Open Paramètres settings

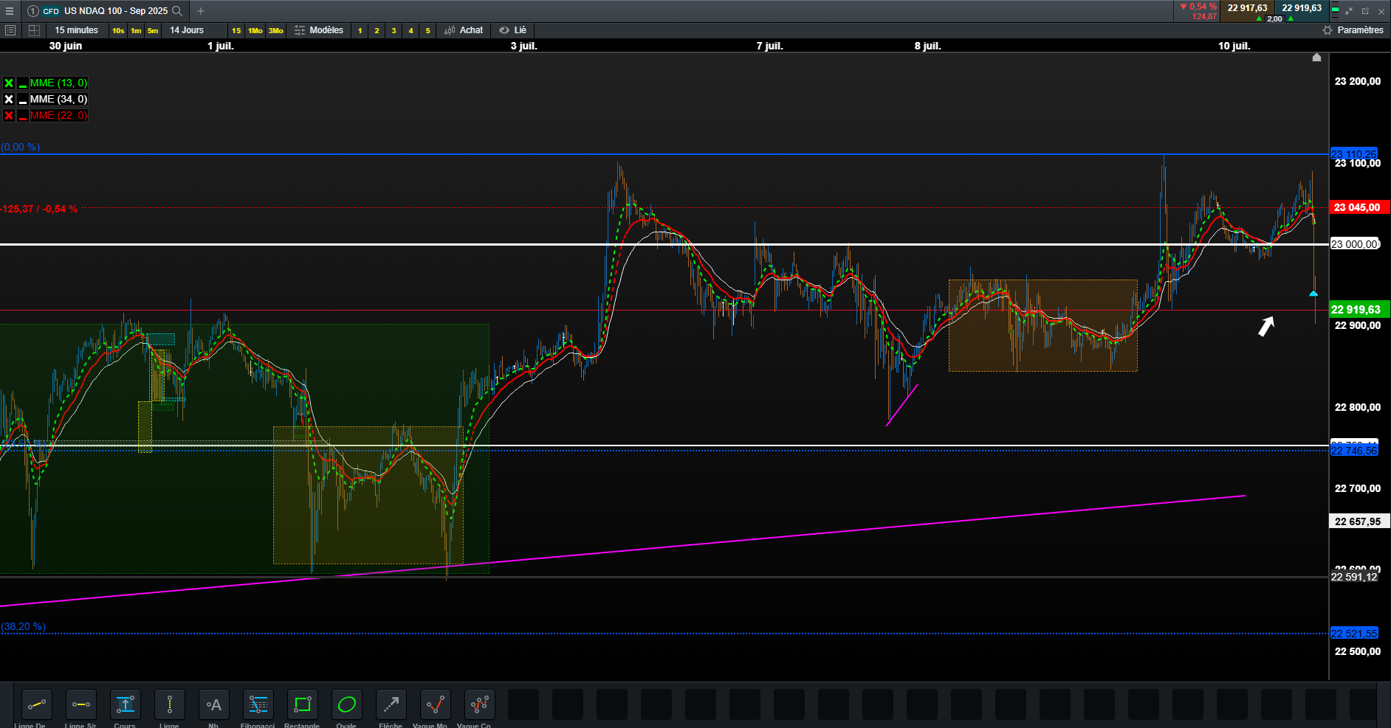1353,30
